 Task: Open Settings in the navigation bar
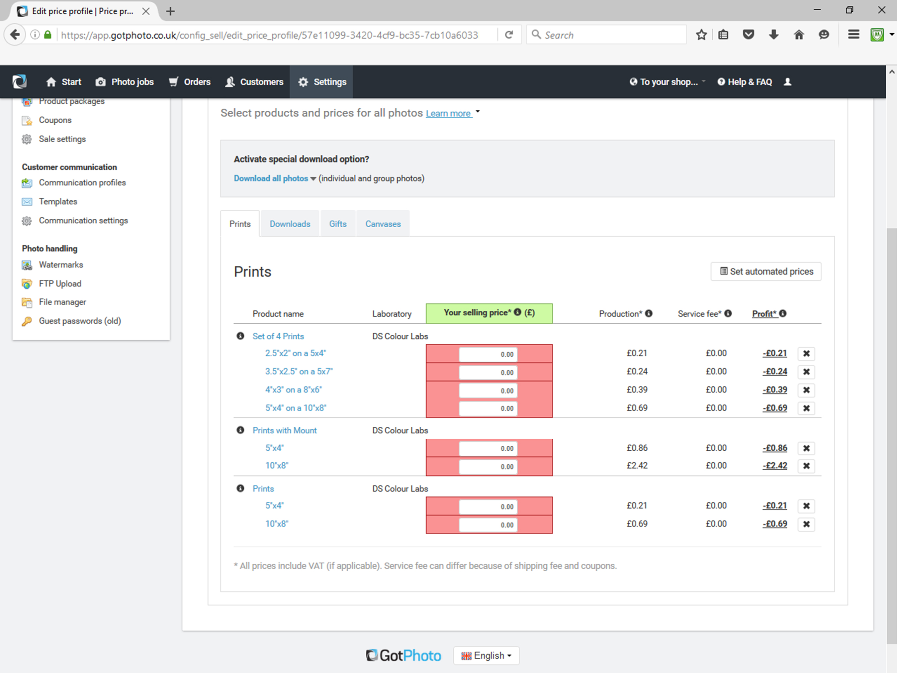click(321, 82)
